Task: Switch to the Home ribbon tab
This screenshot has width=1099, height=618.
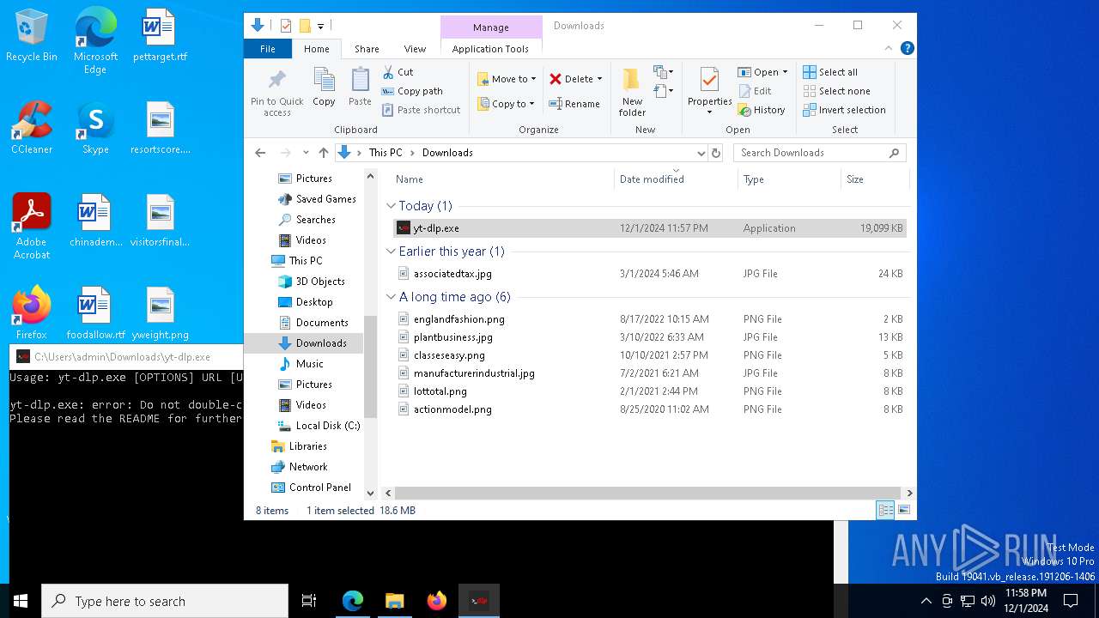Action: 317,49
